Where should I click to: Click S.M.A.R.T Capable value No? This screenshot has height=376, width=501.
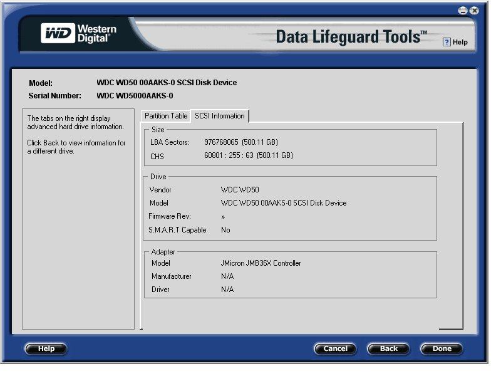(225, 230)
